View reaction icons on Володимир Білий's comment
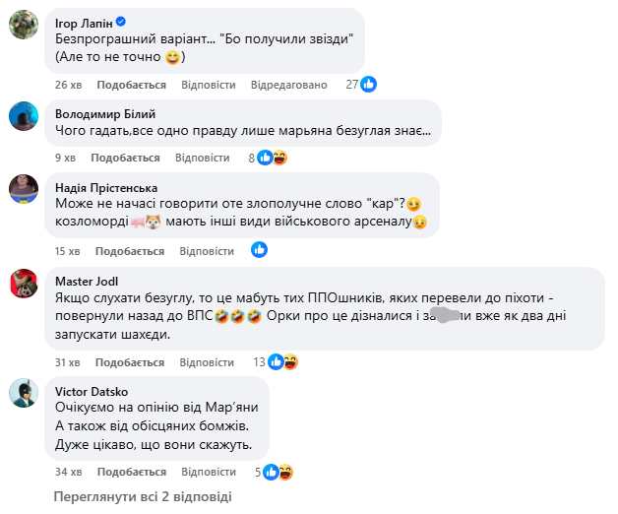This screenshot has width=618, height=514. point(272,158)
